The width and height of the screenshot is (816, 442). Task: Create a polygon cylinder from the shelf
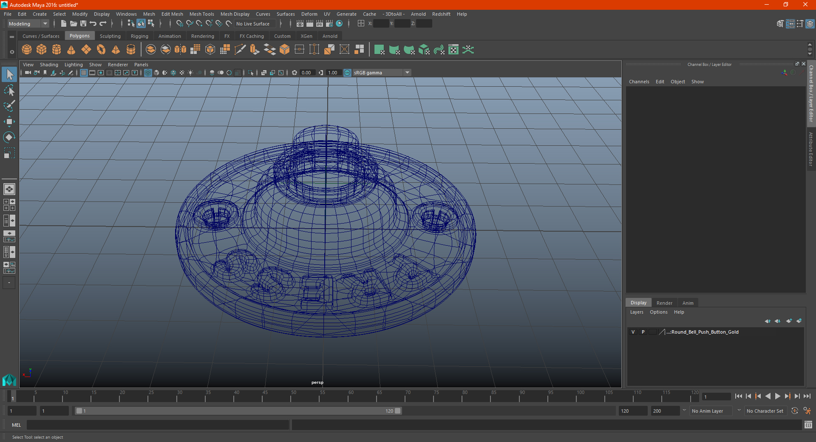pos(57,50)
